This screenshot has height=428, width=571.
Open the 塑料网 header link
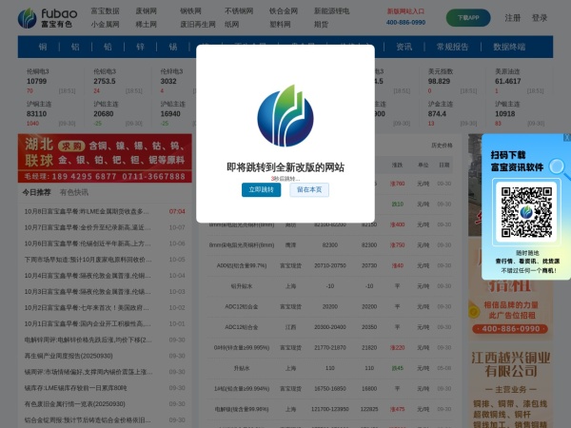(x=280, y=25)
